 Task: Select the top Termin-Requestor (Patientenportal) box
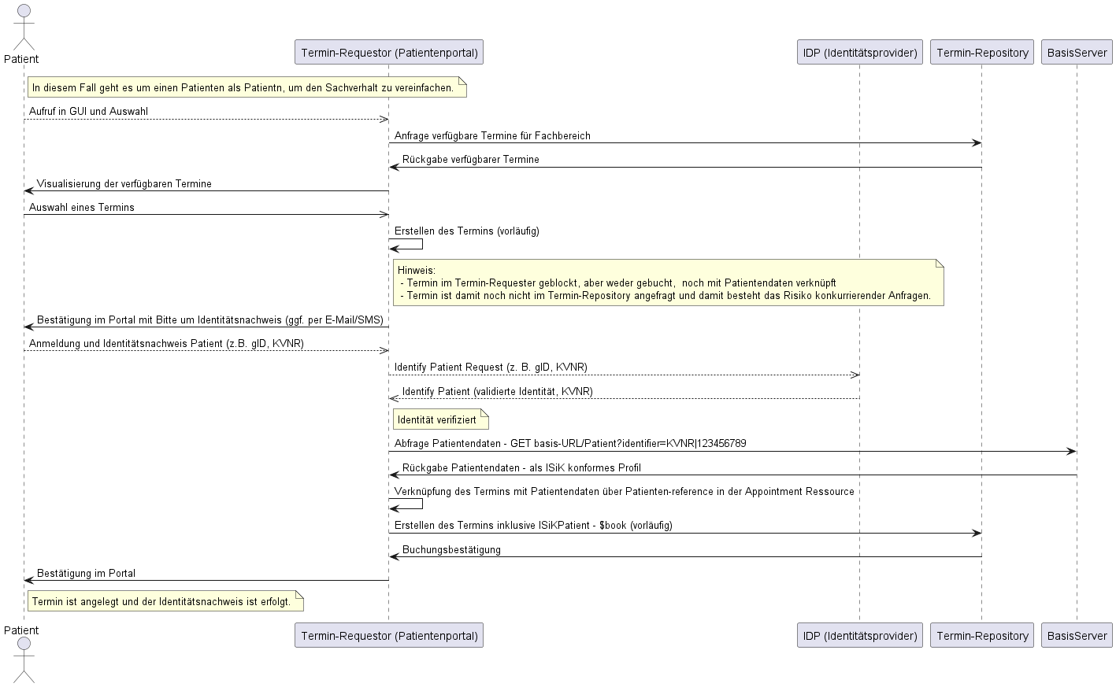389,53
